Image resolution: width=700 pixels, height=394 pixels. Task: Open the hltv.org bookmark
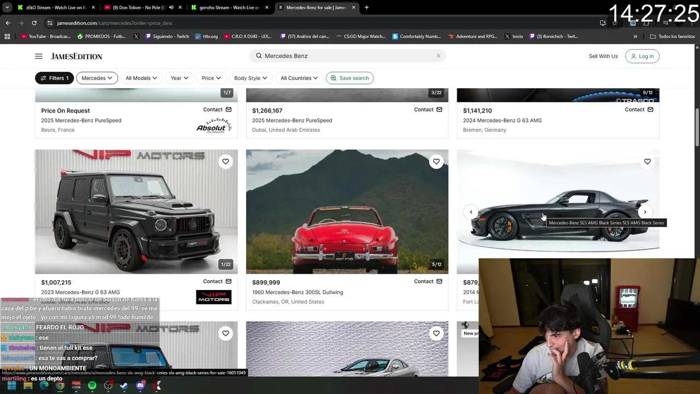[206, 37]
